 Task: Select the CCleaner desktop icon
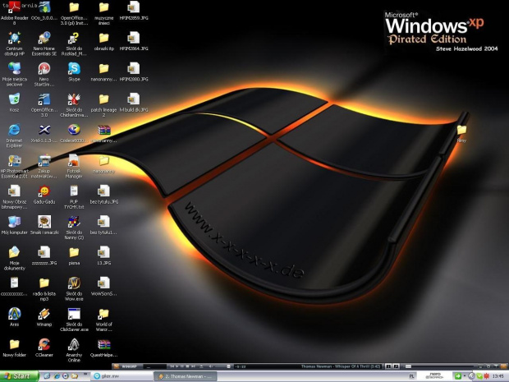(44, 347)
